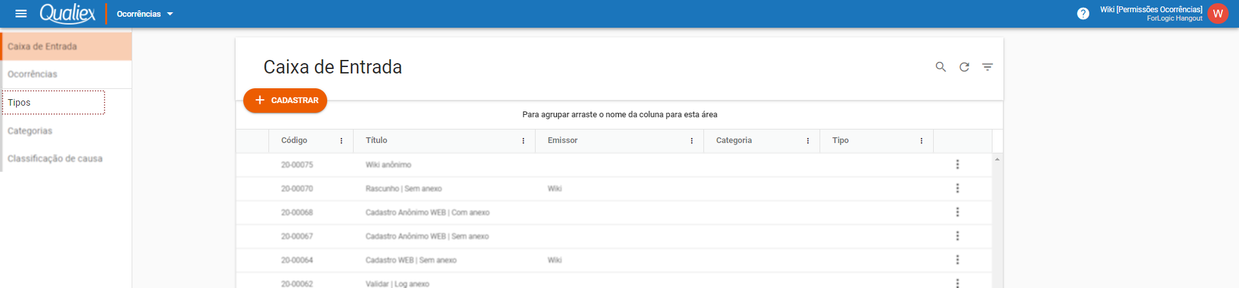The image size is (1239, 288).
Task: Open actions menu for row 20-00067
Action: (958, 236)
